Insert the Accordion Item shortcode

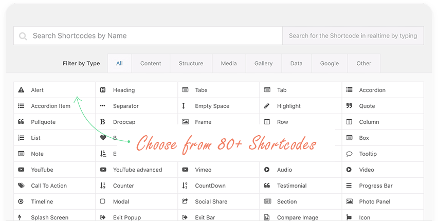pos(54,106)
